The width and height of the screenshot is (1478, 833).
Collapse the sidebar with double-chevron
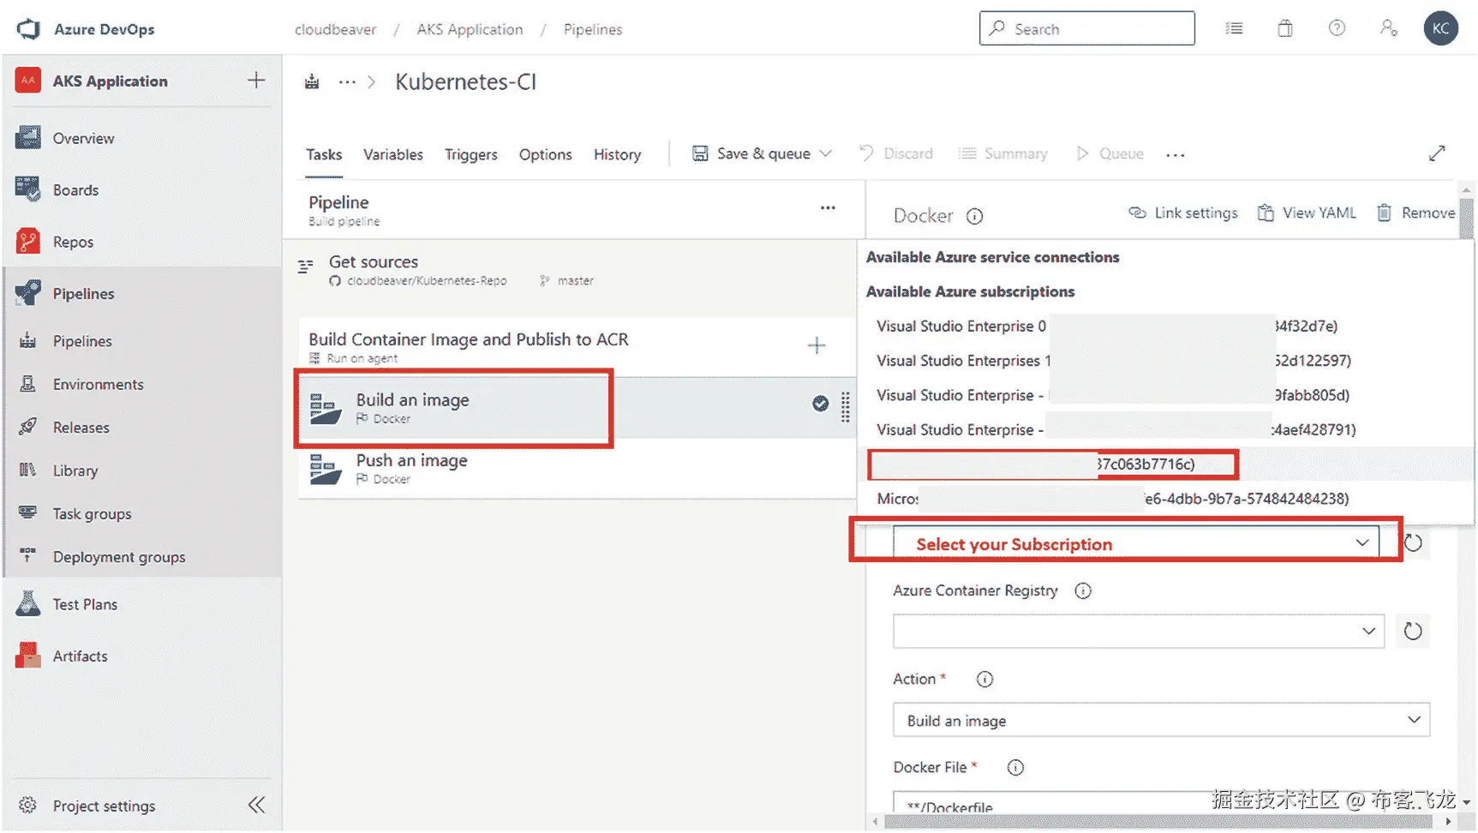tap(256, 805)
